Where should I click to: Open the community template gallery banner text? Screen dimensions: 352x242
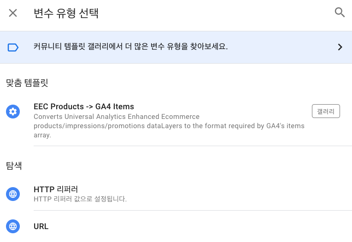(x=131, y=47)
